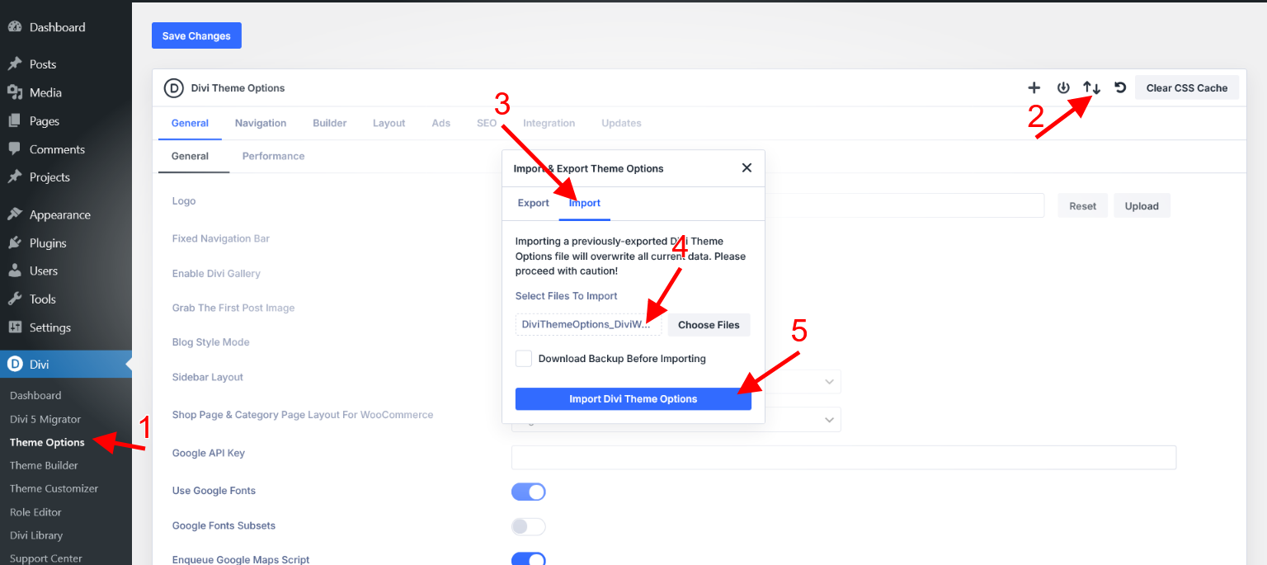Toggle Enqueue Google Maps Script switch

pos(529,559)
